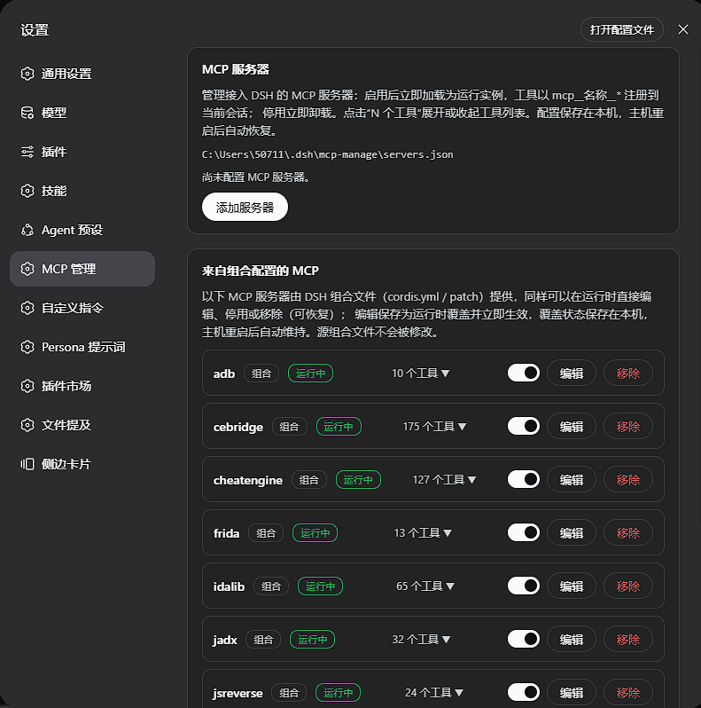Edit cheatengine server configuration
The width and height of the screenshot is (701, 708).
(572, 480)
